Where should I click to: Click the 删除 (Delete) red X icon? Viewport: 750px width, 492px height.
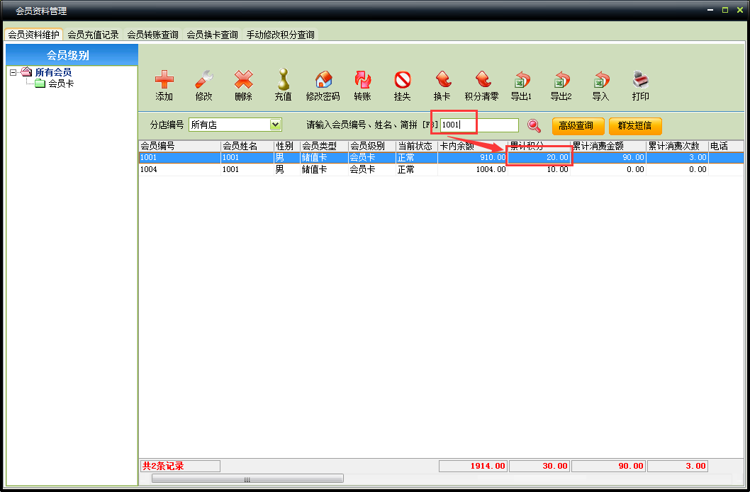(x=243, y=80)
